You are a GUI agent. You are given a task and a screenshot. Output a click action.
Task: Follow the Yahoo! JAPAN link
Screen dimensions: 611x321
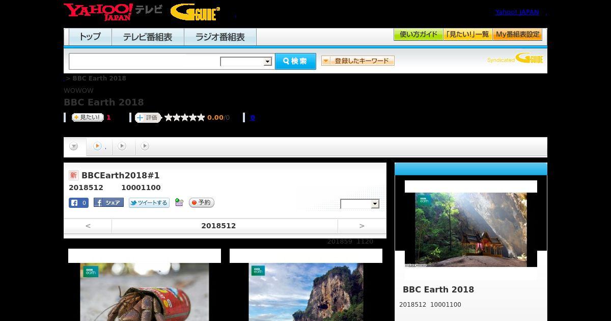(517, 12)
